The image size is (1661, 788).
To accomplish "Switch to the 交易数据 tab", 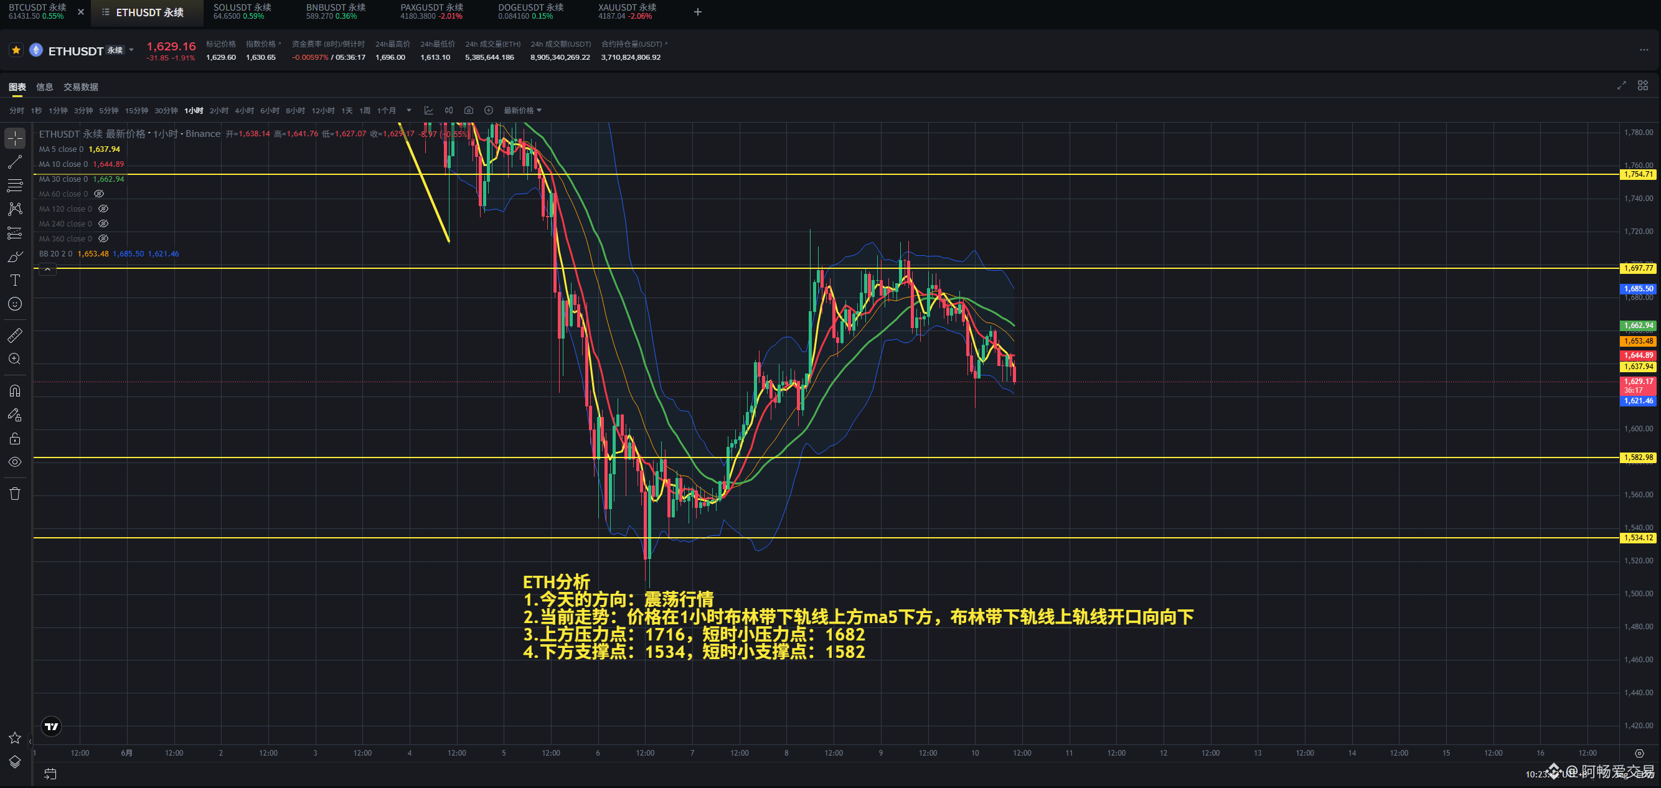I will coord(80,87).
